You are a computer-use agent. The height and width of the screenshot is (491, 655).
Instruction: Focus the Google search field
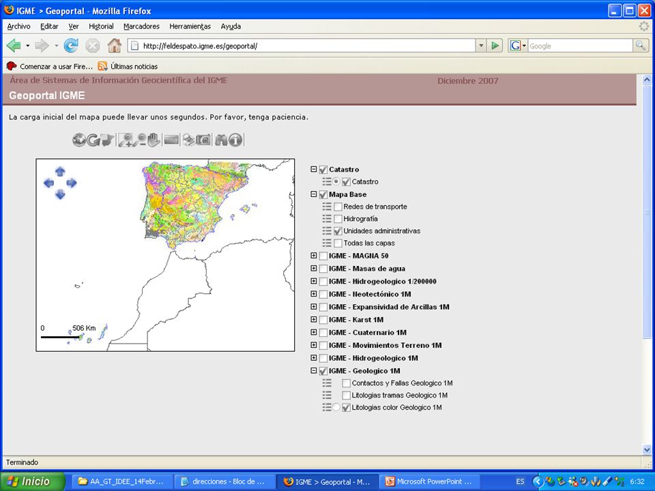(x=580, y=46)
